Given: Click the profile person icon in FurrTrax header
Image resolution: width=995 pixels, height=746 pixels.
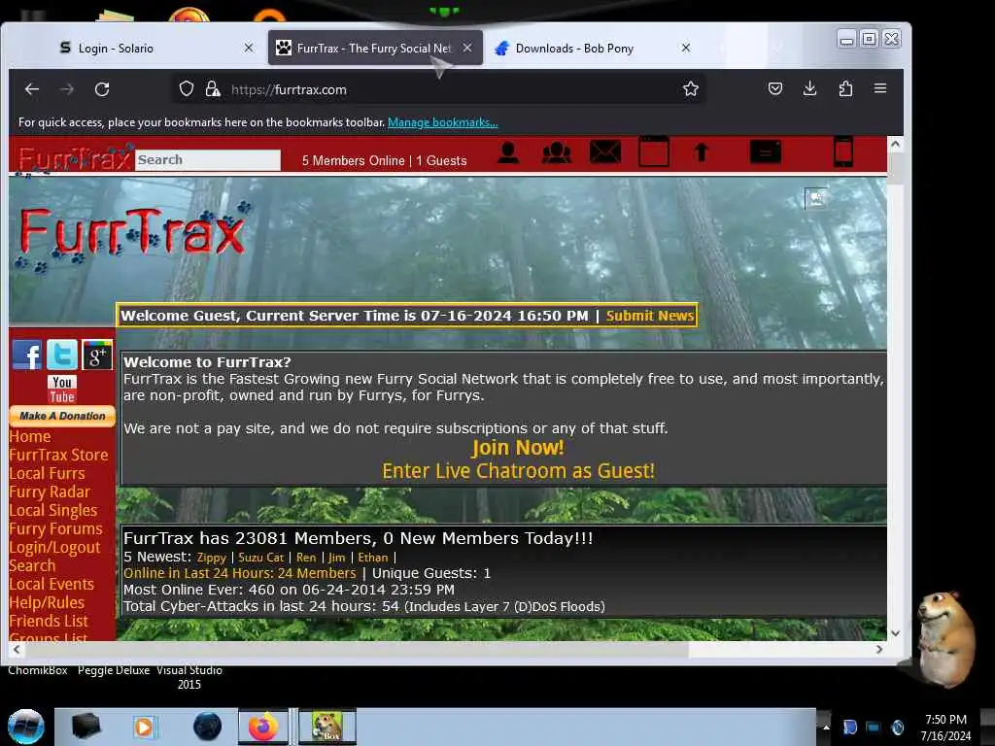Looking at the screenshot, I should [x=507, y=153].
